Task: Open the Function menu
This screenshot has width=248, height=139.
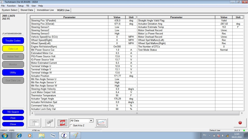Action: pos(11,6)
